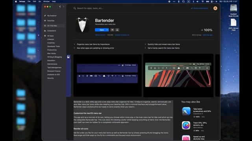The image size is (252, 141).
Task: Click the Favorites heart sidebar icon
Action: click(45, 21)
